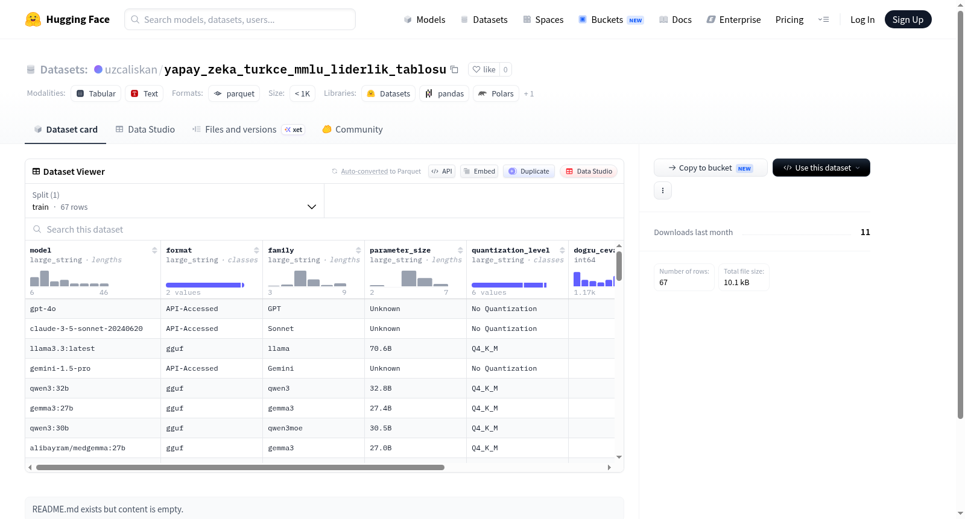Expand the Split train dropdown
Viewport: 965px width, 519px height.
point(175,201)
